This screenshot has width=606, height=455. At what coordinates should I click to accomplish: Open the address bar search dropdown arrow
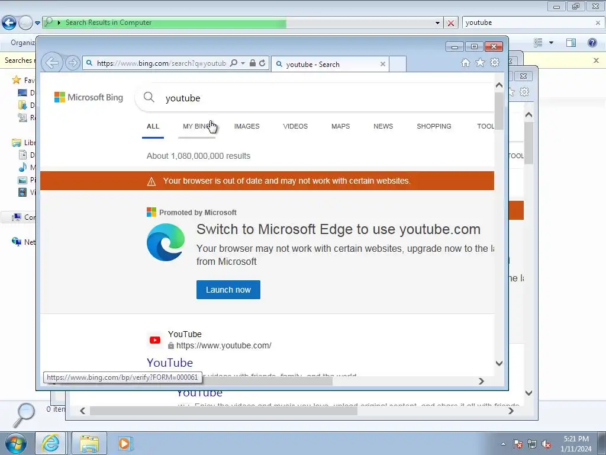click(243, 63)
